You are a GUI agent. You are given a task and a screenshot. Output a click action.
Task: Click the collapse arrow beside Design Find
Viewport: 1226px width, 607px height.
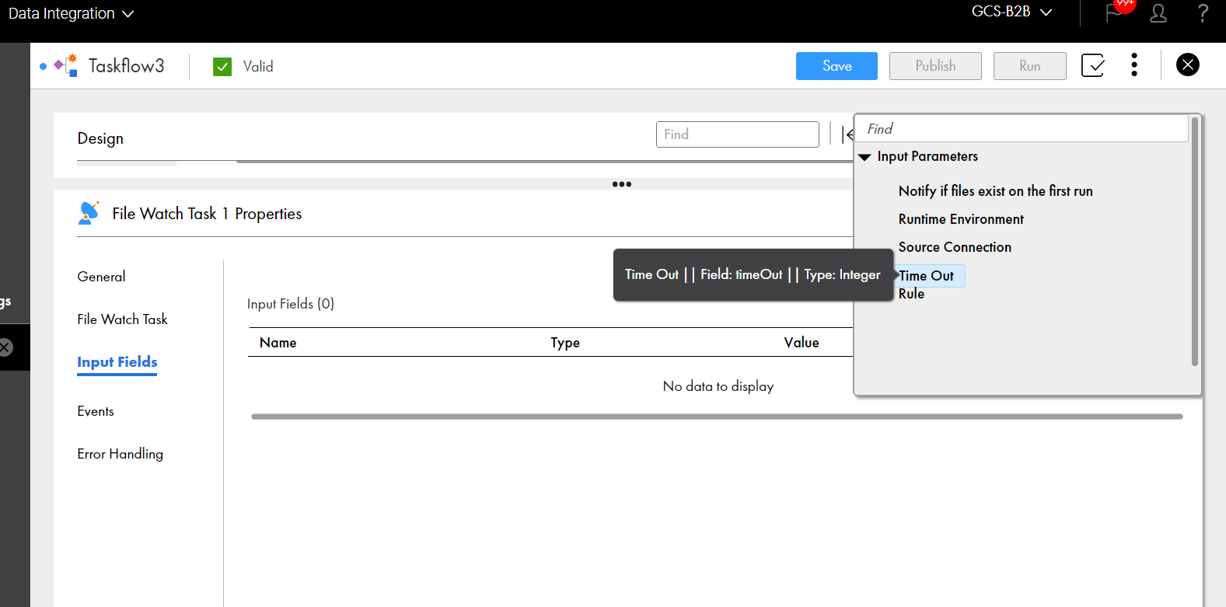coord(847,134)
